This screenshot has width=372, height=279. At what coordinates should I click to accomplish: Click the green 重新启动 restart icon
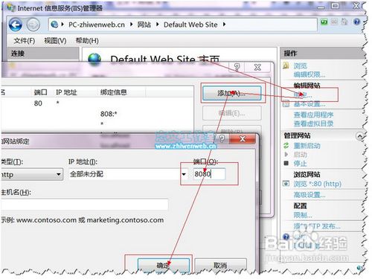pos(286,146)
